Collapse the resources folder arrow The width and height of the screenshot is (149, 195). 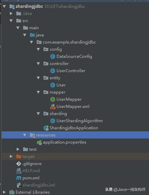[25, 135]
